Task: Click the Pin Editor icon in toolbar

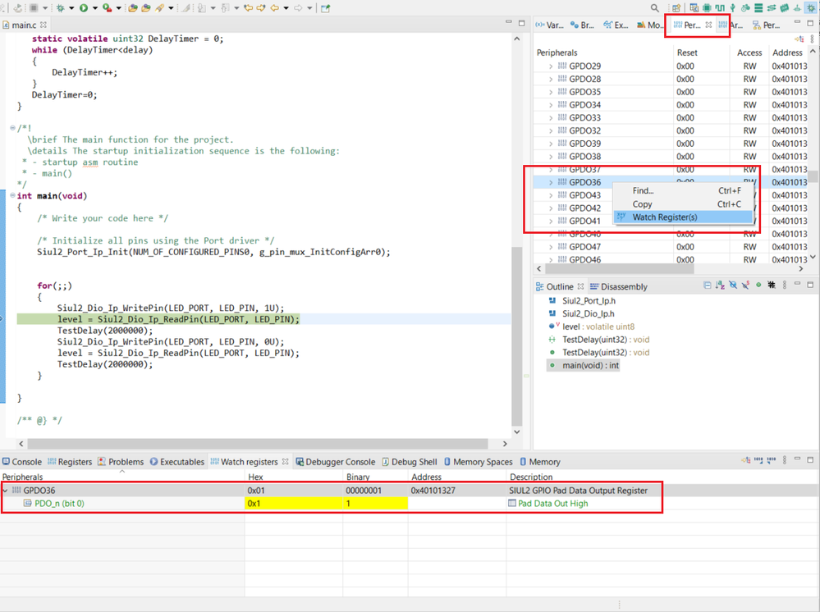Action: tap(325, 8)
